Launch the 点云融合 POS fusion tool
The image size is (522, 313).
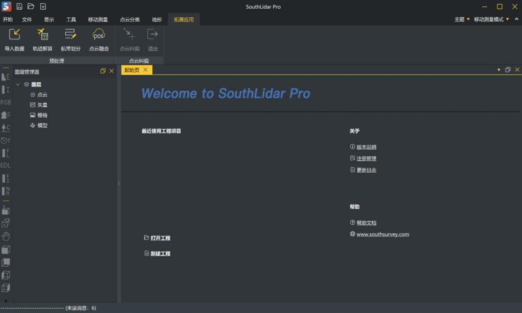pyautogui.click(x=99, y=40)
